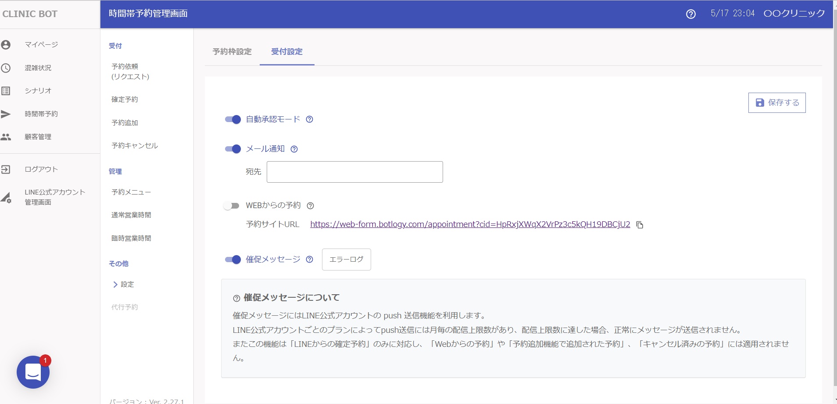Click help icon beside 催促メッセージ toggle
This screenshot has height=404, width=837.
point(309,260)
